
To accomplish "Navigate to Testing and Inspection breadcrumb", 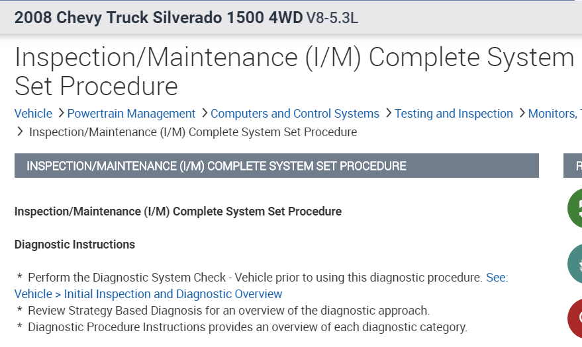I will (x=454, y=114).
